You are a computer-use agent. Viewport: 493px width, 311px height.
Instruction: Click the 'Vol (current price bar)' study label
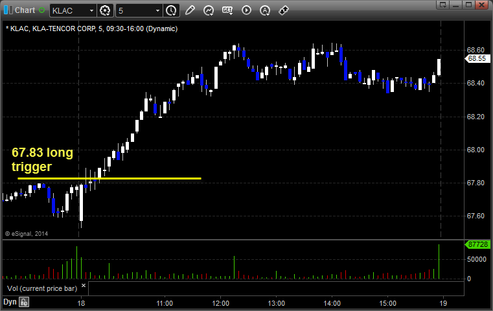[42, 288]
